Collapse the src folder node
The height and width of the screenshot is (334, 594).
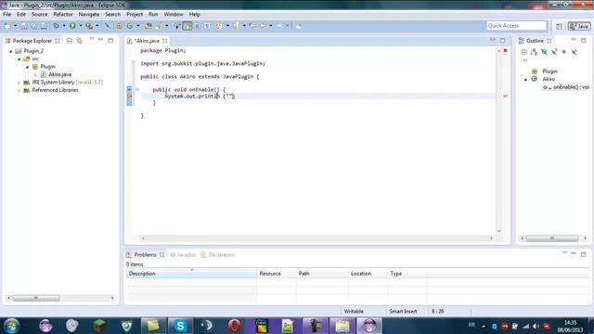tap(19, 58)
